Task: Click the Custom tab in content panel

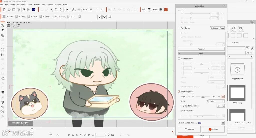Action: (x=235, y=42)
